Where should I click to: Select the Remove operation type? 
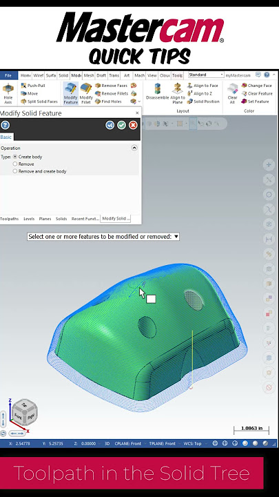click(x=23, y=164)
